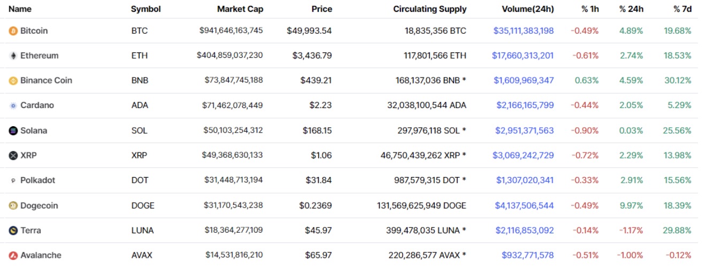The width and height of the screenshot is (706, 275).
Task: Click the XRP logo icon
Action: coord(13,156)
